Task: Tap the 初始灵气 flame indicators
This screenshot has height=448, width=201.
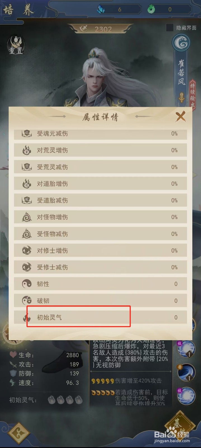Action: point(65,400)
